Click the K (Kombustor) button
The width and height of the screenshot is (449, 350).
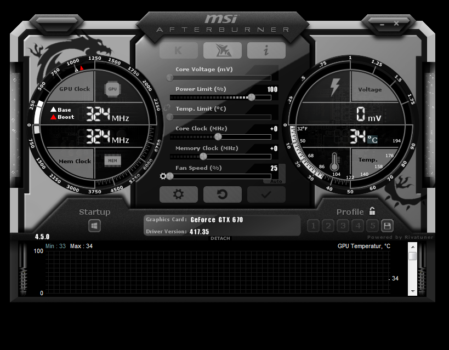[178, 50]
